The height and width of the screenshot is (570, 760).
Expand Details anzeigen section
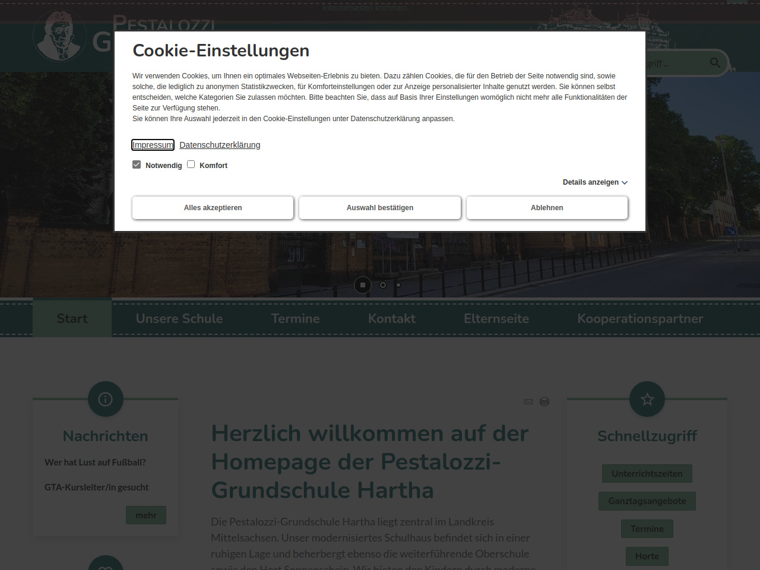(595, 182)
